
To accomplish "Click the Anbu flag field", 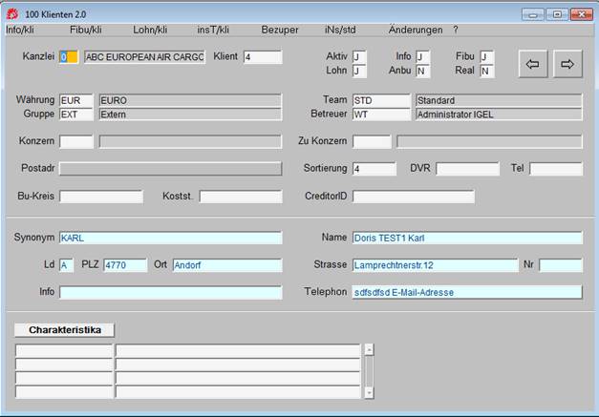I will pyautogui.click(x=423, y=72).
